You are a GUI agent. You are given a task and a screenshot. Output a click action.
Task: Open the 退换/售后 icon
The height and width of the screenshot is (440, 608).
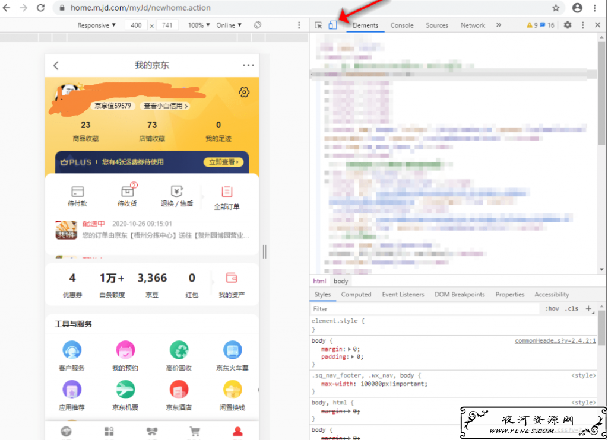point(177,196)
